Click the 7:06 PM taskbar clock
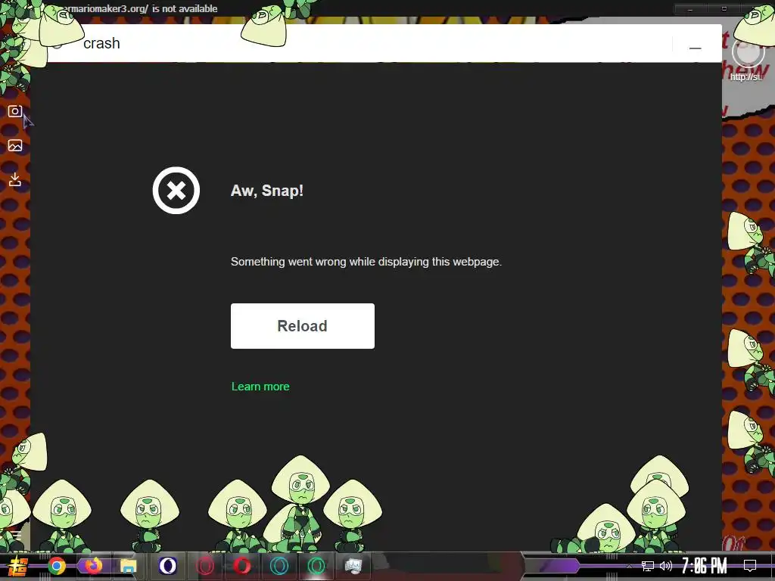The height and width of the screenshot is (581, 775). tap(705, 566)
